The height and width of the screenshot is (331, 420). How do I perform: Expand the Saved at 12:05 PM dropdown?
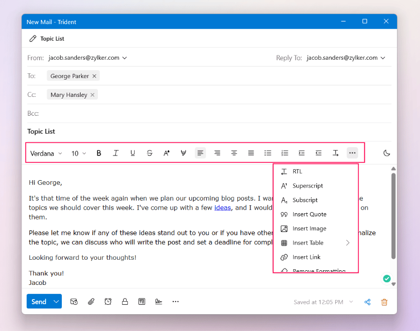click(x=351, y=302)
